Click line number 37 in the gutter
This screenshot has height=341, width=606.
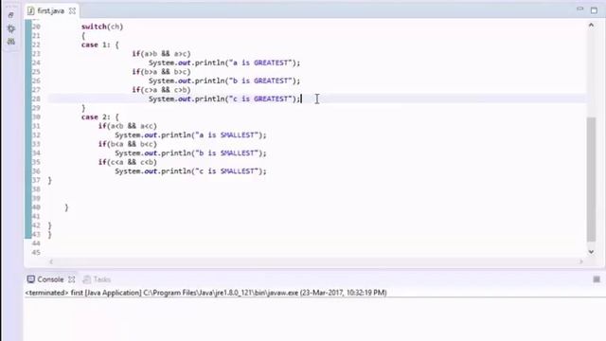36,180
